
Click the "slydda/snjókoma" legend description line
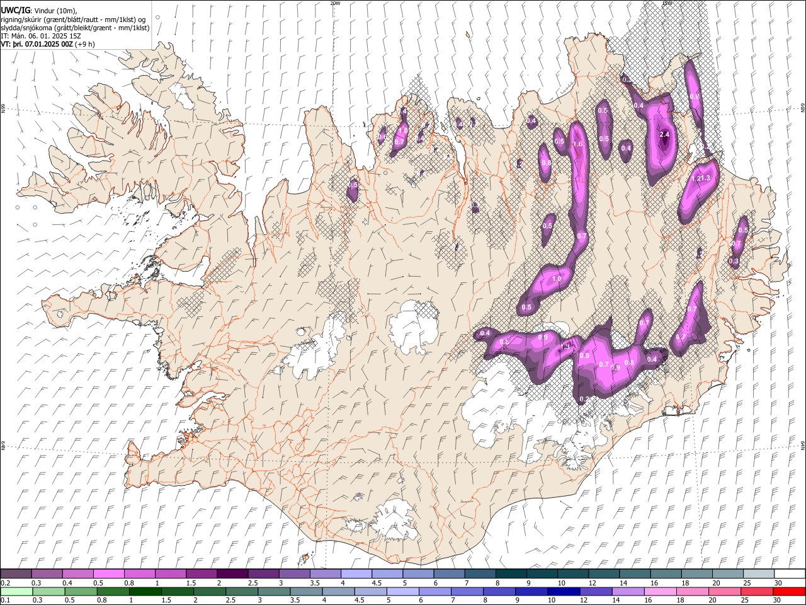point(76,28)
